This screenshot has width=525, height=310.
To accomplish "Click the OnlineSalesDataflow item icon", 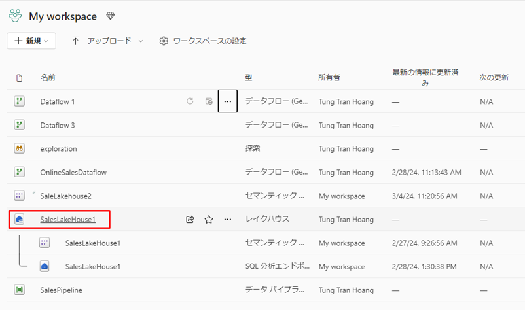I will (20, 172).
